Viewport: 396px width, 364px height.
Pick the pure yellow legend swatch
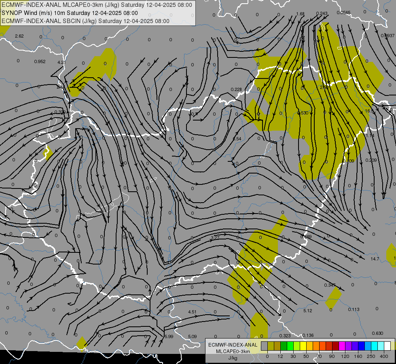pos(303,346)
